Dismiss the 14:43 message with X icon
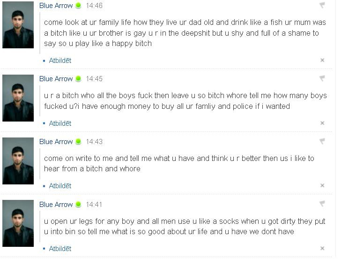349x267 pixels. [x=322, y=185]
